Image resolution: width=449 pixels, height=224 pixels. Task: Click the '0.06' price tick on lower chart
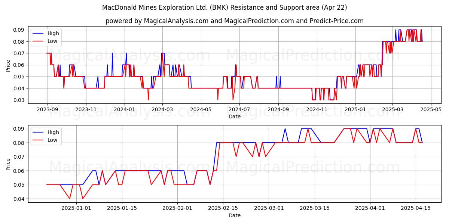(x=19, y=171)
